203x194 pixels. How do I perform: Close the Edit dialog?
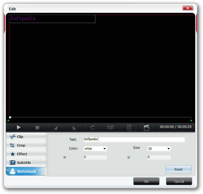pos(188,8)
